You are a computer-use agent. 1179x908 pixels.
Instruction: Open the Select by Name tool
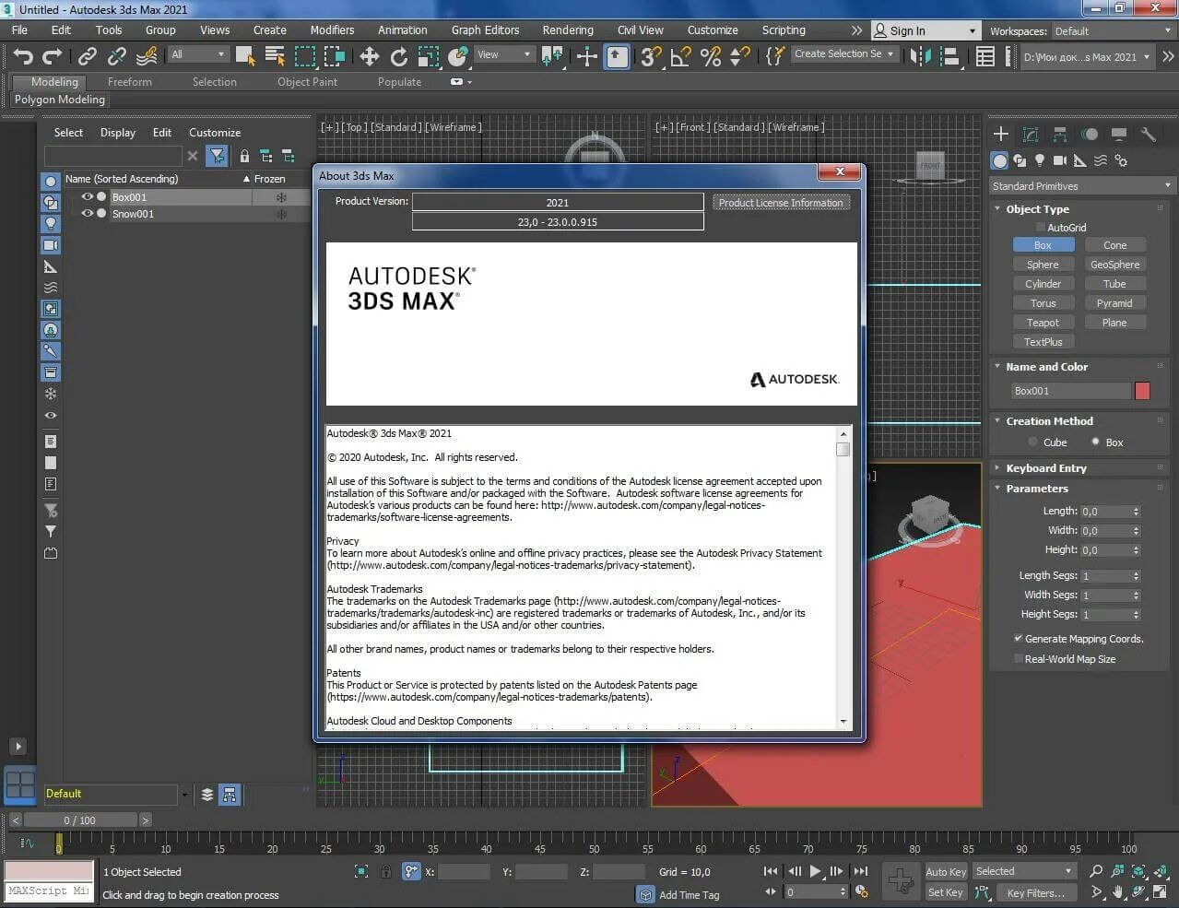[x=275, y=56]
